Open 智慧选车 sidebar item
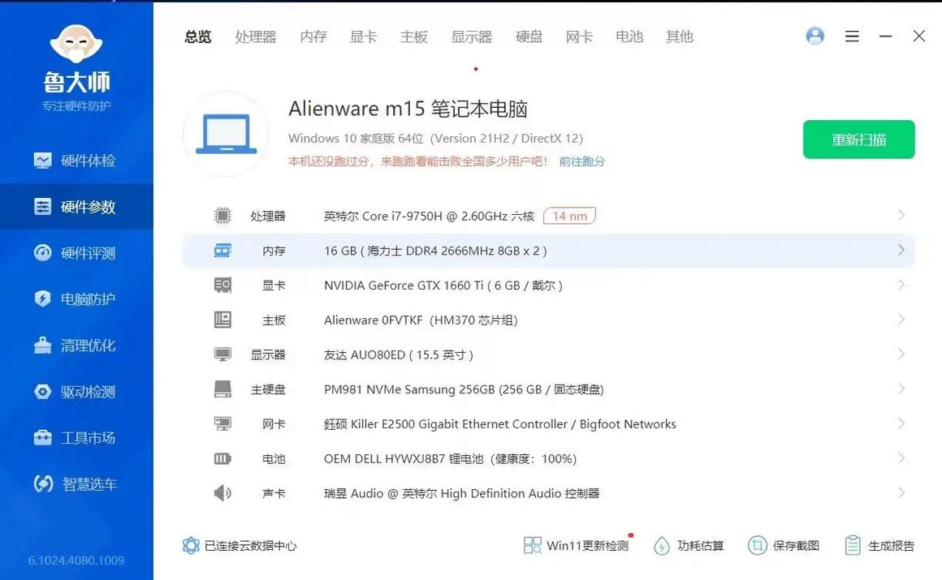Screen dimensions: 942x580 76,484
